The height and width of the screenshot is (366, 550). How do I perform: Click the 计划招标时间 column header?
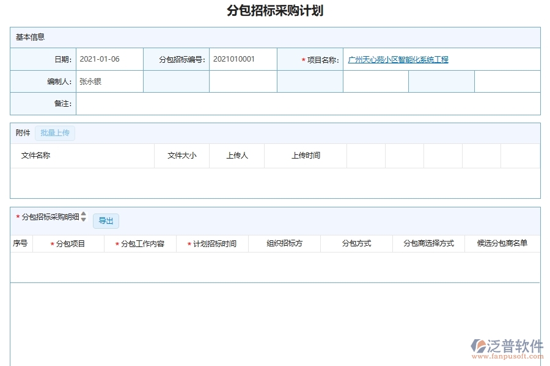pos(213,243)
